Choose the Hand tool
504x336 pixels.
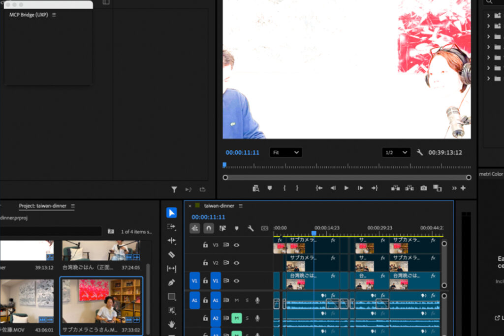tap(171, 324)
